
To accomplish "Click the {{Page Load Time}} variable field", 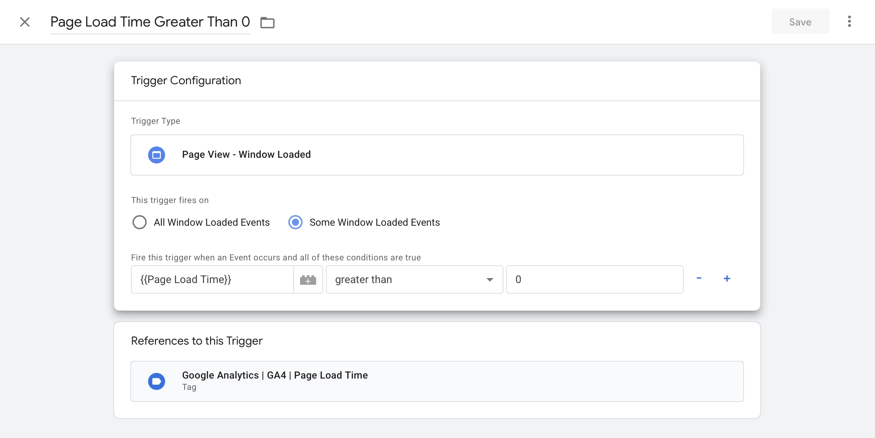I will tap(212, 279).
